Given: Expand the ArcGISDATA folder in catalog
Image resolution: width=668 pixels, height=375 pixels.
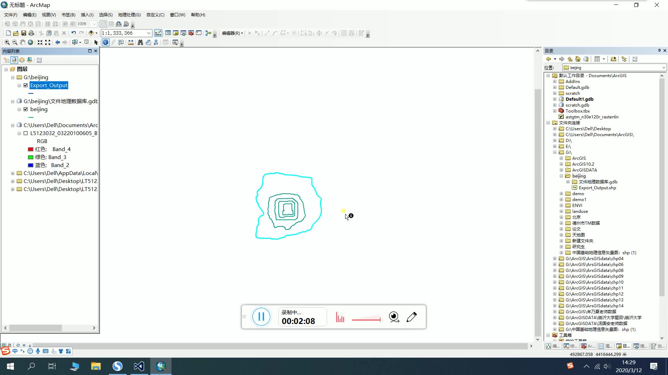Looking at the screenshot, I should (x=561, y=170).
